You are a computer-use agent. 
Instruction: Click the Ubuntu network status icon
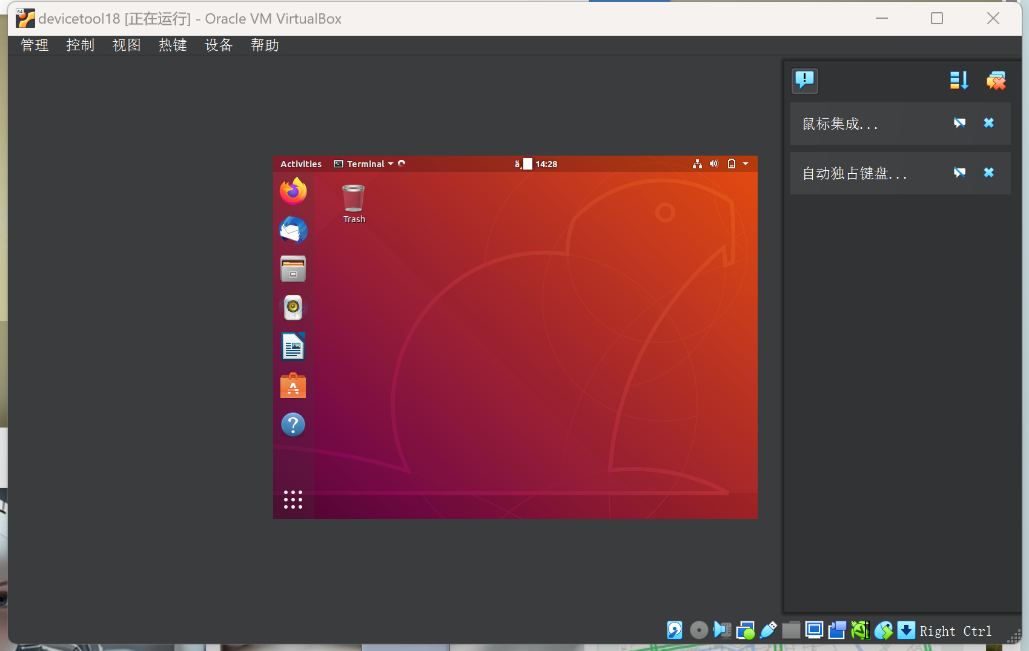[698, 164]
